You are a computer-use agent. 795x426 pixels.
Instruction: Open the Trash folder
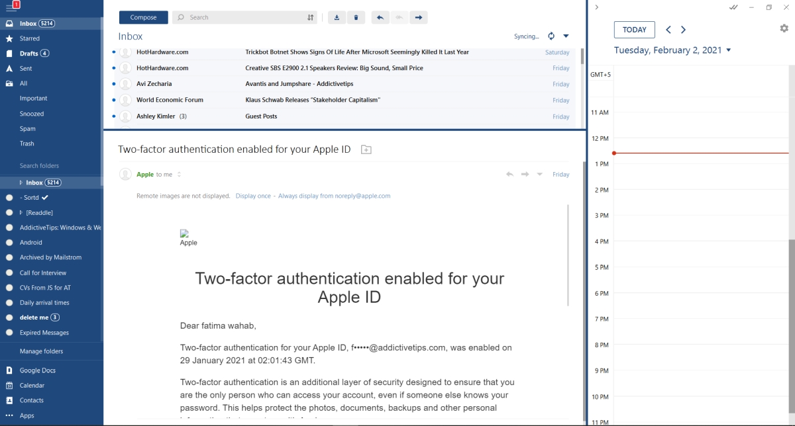[x=26, y=144]
